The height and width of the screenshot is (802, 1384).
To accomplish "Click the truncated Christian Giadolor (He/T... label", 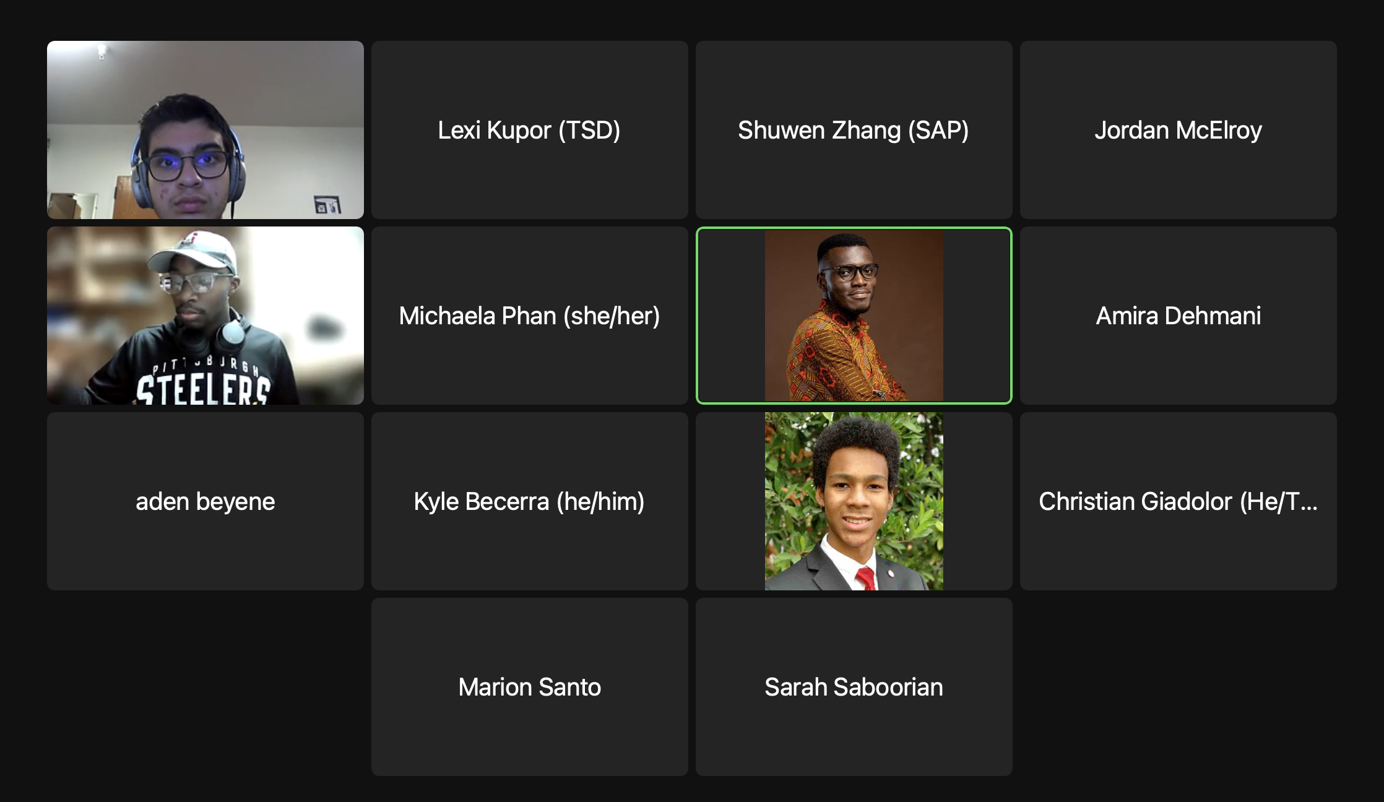I will point(1179,502).
